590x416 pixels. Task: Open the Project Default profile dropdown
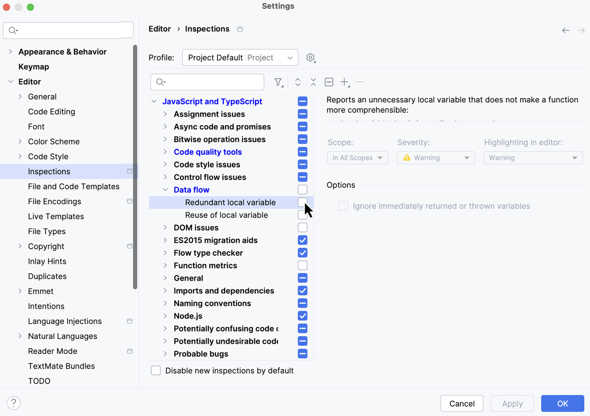pos(240,58)
